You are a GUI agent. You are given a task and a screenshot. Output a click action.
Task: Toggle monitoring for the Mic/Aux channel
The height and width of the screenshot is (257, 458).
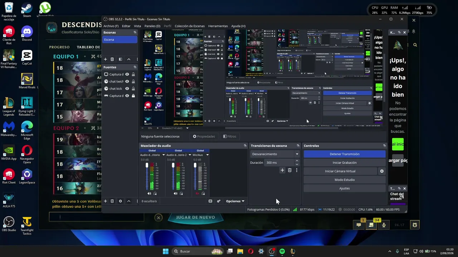(x=203, y=193)
